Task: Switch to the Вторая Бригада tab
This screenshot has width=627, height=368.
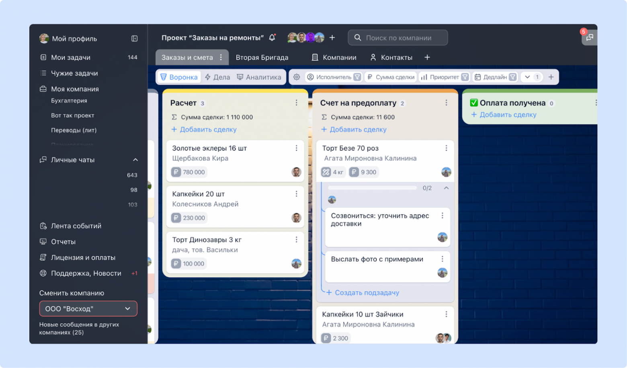Action: pos(262,57)
